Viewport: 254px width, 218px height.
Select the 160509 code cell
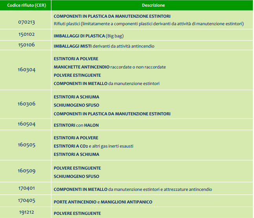tap(26, 171)
